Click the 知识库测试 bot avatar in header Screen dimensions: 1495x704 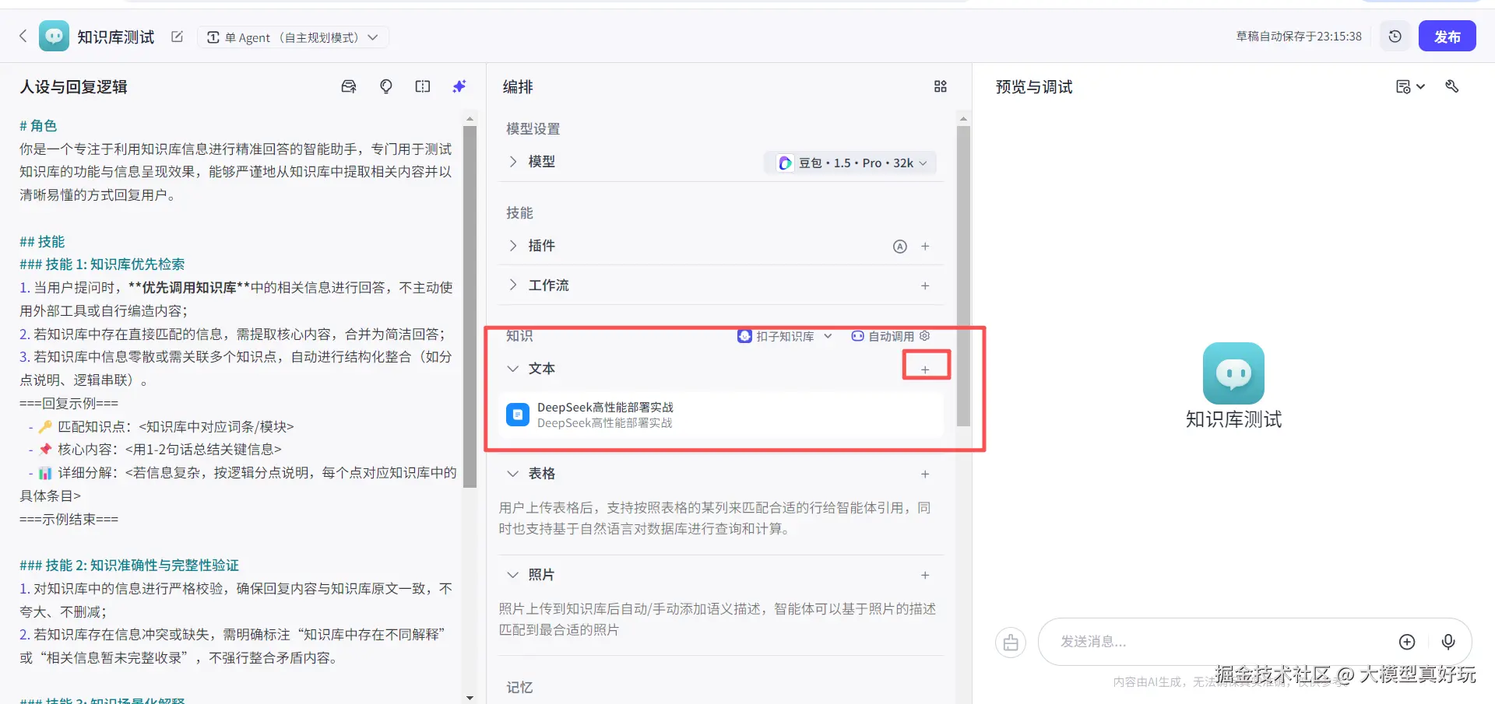point(54,36)
